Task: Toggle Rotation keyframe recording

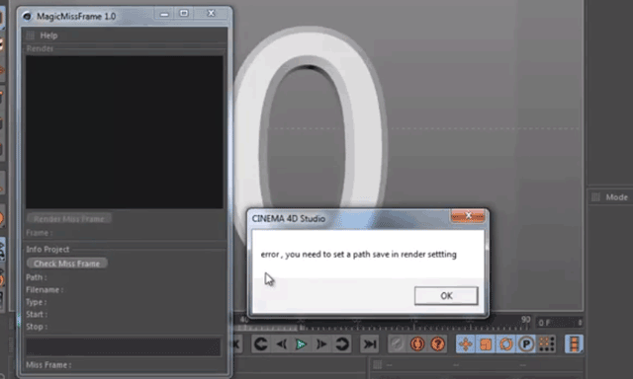Action: 505,343
